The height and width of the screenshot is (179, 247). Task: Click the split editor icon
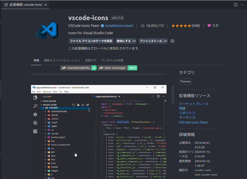(x=236, y=5)
